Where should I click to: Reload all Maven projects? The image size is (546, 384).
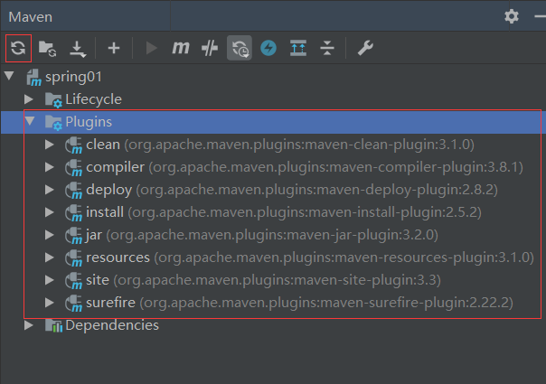coord(18,48)
